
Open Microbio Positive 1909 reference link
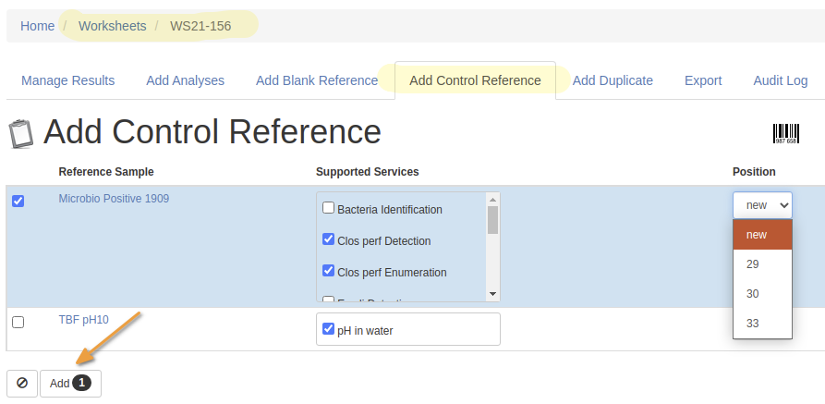pyautogui.click(x=114, y=199)
